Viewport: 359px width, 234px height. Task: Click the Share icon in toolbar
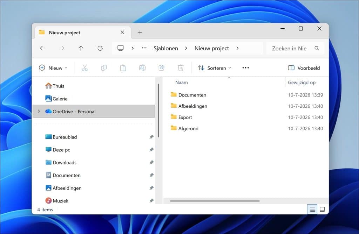click(x=161, y=68)
